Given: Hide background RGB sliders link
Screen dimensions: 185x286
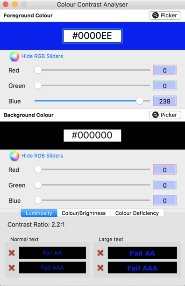Looking at the screenshot, I should (x=42, y=156).
